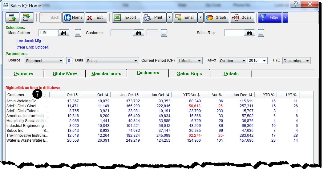The width and height of the screenshot is (324, 169).
Task: Click the Sales Rep input field
Action: [x=234, y=33]
